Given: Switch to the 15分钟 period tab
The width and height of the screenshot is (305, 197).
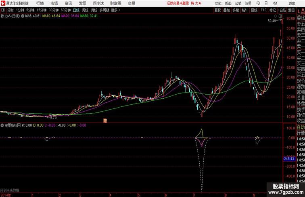Looking at the screenshot, I should point(42,10).
